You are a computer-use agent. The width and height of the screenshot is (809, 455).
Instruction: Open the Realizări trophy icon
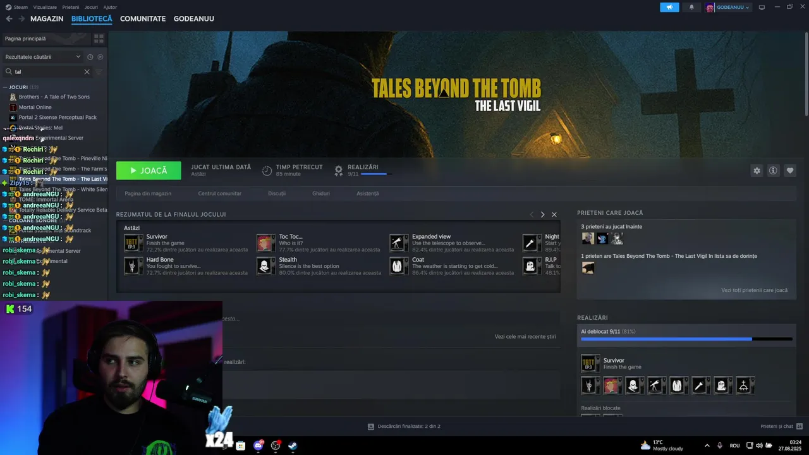click(x=339, y=171)
